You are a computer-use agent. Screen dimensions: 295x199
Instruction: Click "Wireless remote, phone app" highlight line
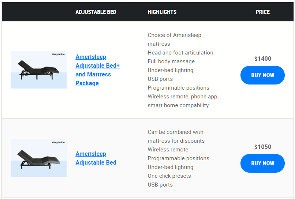[x=183, y=97]
